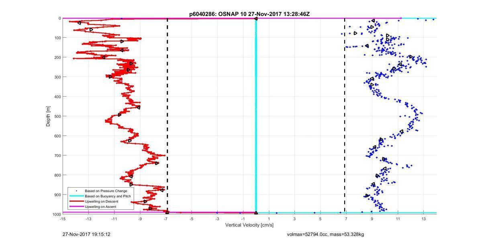Click the blue dot marker in the legend
The height and width of the screenshot is (241, 482).
click(76, 191)
